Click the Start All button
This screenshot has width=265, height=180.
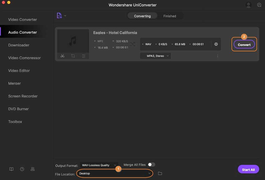[x=248, y=169]
